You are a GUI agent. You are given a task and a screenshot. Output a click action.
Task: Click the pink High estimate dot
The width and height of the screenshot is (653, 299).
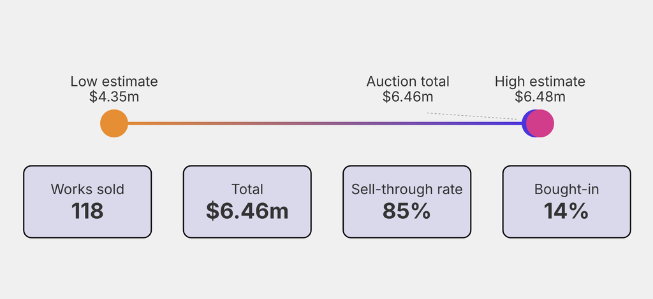tap(541, 123)
